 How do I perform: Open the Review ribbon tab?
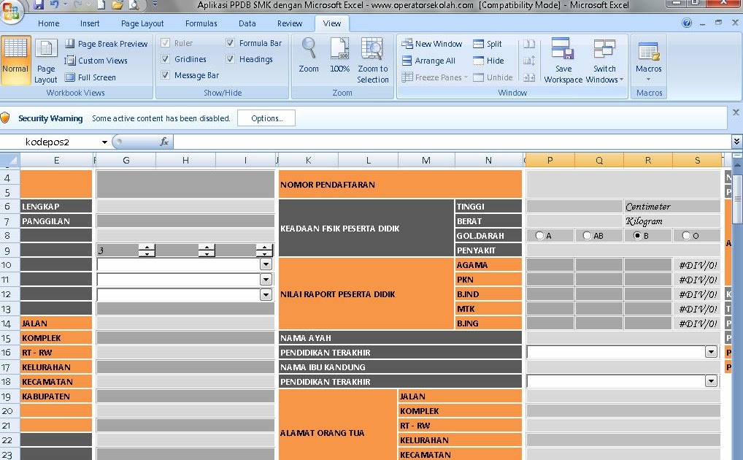pyautogui.click(x=290, y=23)
